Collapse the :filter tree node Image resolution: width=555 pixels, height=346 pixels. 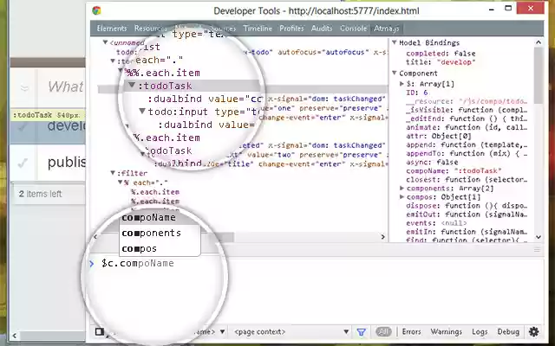[113, 173]
